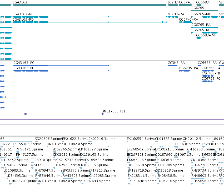Click the CK02216.3prime EST label

tap(102, 139)
